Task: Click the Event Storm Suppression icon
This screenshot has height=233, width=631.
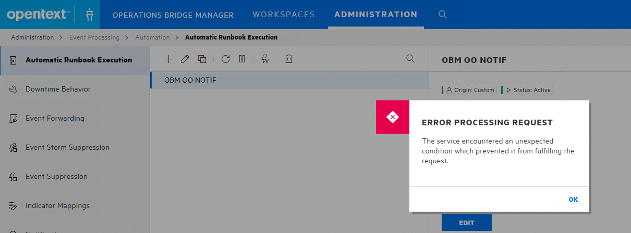Action: pyautogui.click(x=14, y=148)
